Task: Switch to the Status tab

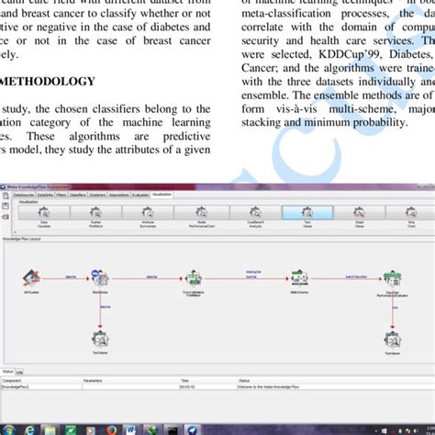Action: pyautogui.click(x=7, y=372)
